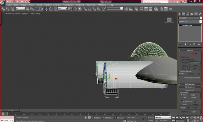Screen dimensions: 203x122
Task: Open the Layer Manager
Action: pyautogui.click(x=136, y=9)
